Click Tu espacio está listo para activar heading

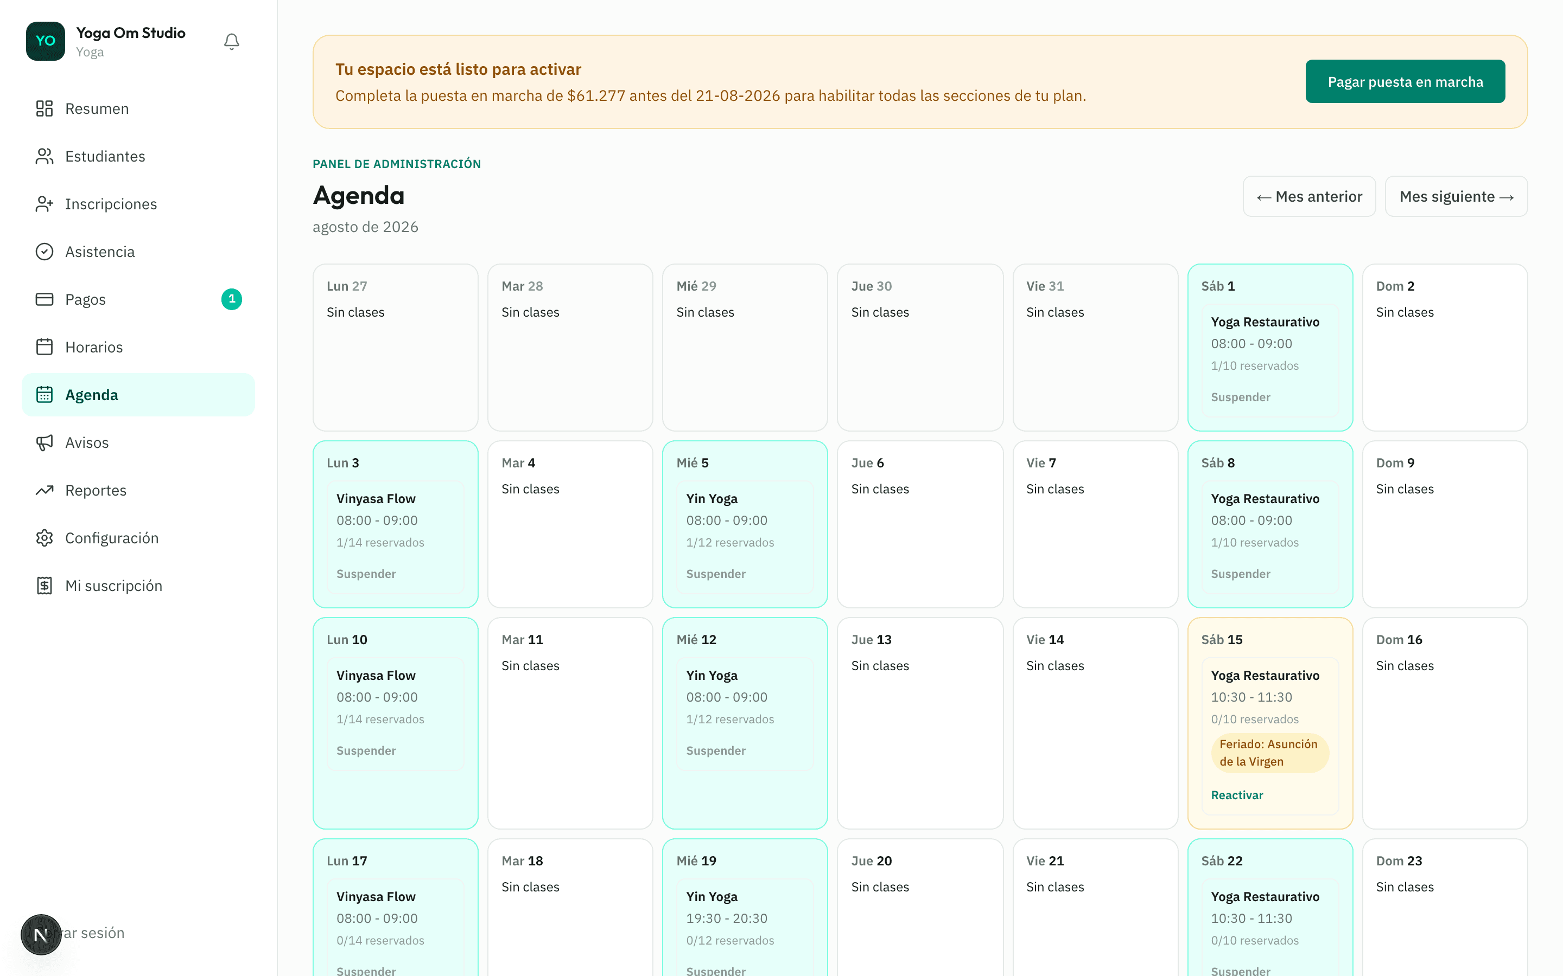pyautogui.click(x=458, y=70)
